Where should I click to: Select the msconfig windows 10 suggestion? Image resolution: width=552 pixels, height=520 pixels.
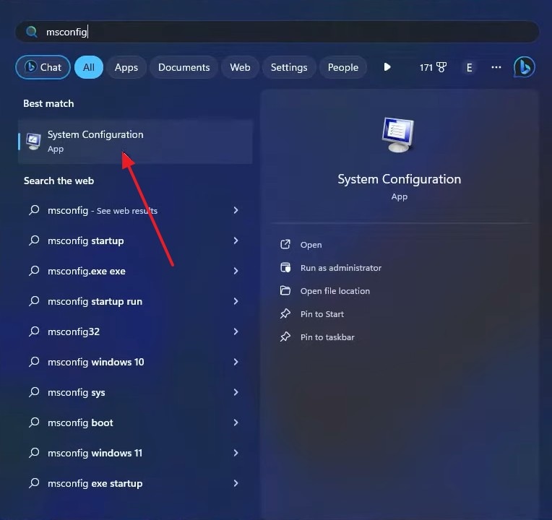point(136,362)
